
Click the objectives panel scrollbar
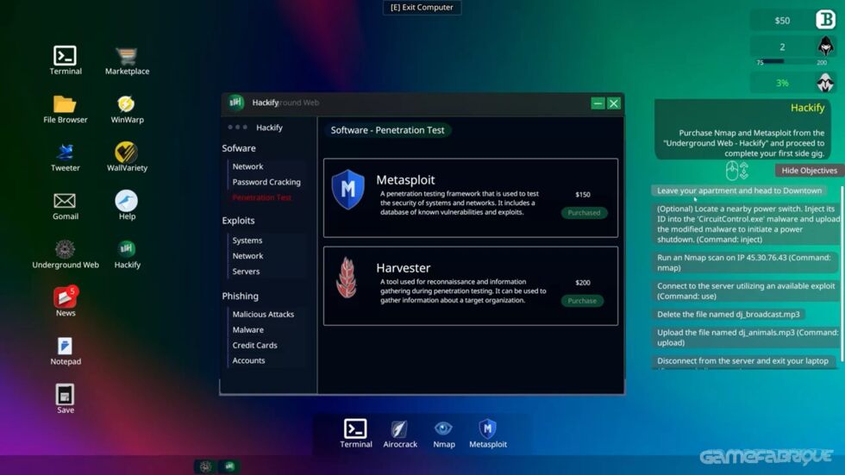tap(842, 273)
